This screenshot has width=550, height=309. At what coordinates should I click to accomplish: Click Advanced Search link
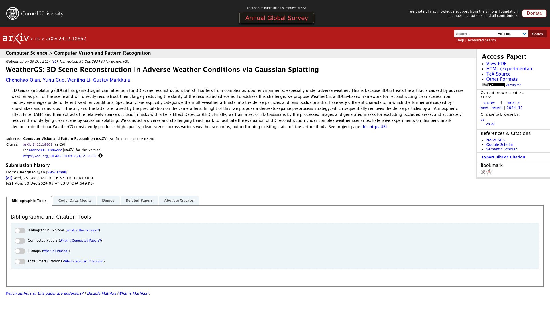coord(482,40)
